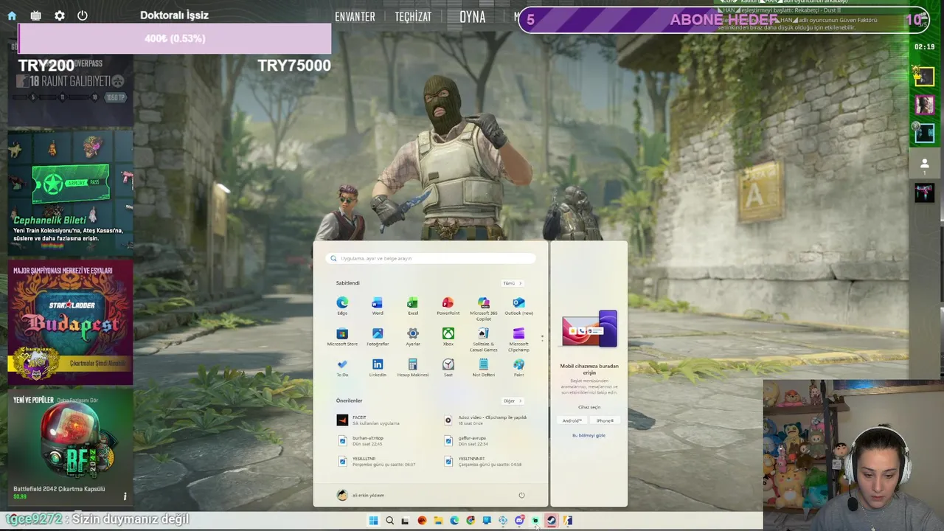
Task: Open File Explorer from taskbar
Action: pyautogui.click(x=438, y=521)
